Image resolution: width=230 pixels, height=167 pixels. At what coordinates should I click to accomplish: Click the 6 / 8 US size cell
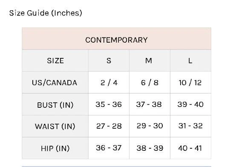point(149,82)
